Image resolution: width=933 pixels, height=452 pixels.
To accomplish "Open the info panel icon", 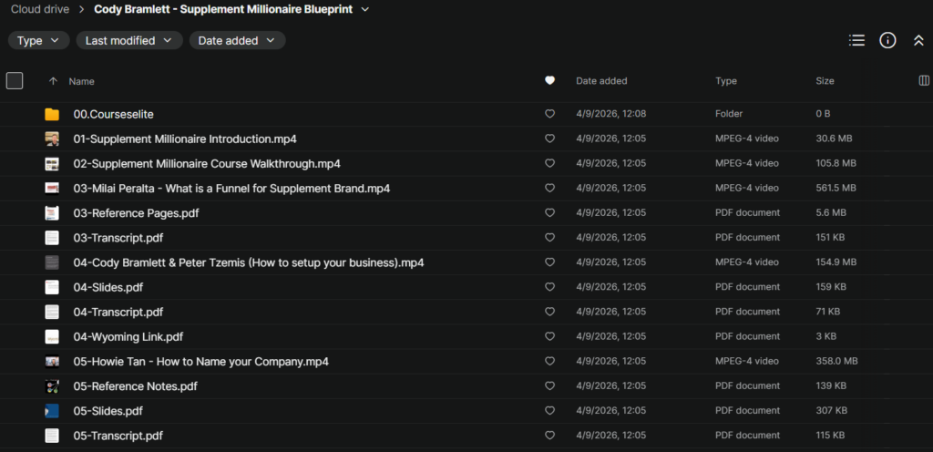I will point(887,40).
